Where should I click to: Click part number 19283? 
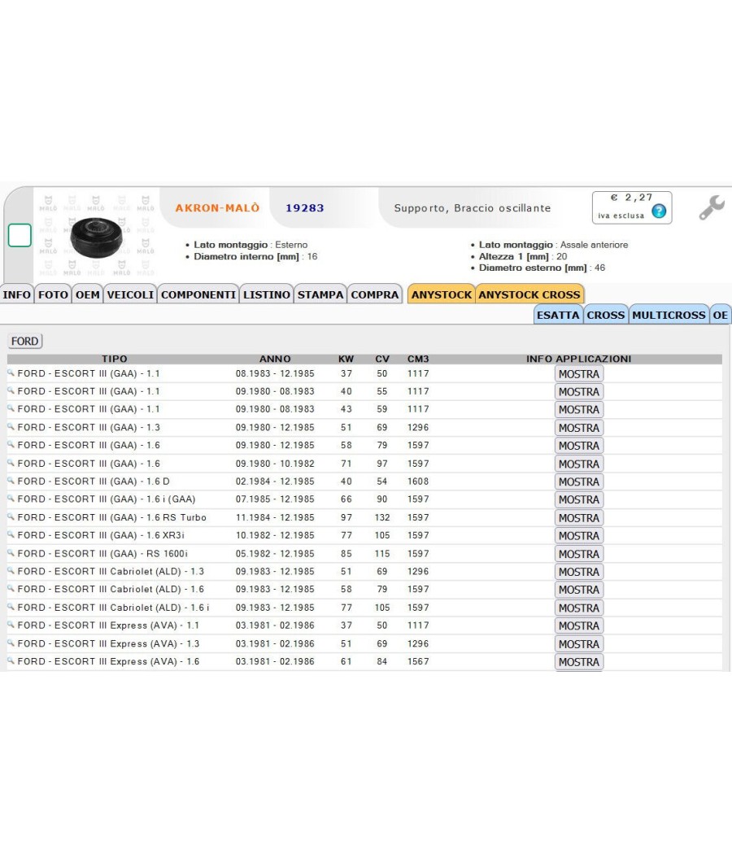click(305, 208)
